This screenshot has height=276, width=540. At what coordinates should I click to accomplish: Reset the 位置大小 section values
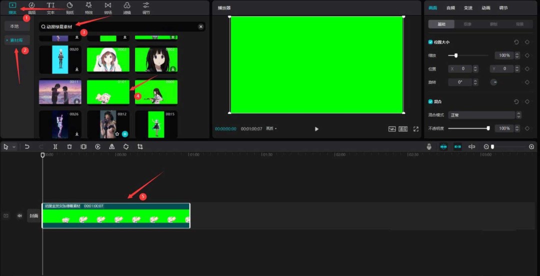pyautogui.click(x=516, y=42)
